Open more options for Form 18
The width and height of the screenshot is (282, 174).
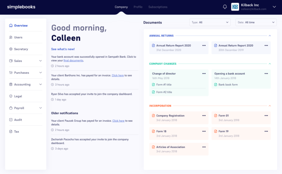pos(204,131)
